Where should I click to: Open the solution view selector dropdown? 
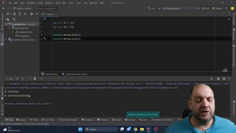(x=9, y=14)
